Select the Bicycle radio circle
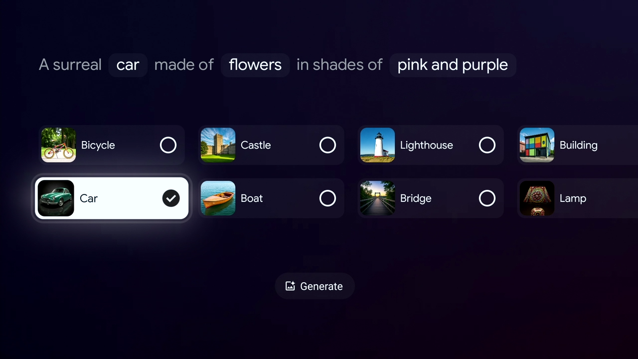The width and height of the screenshot is (638, 359). click(168, 145)
